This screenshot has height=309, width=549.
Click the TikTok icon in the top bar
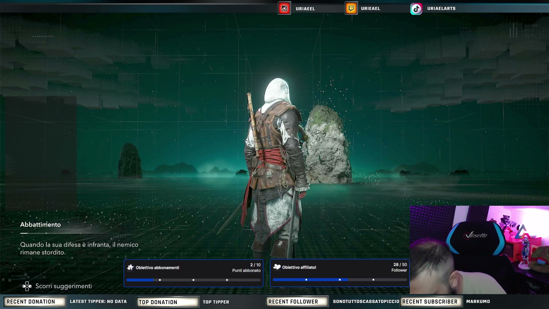click(416, 9)
